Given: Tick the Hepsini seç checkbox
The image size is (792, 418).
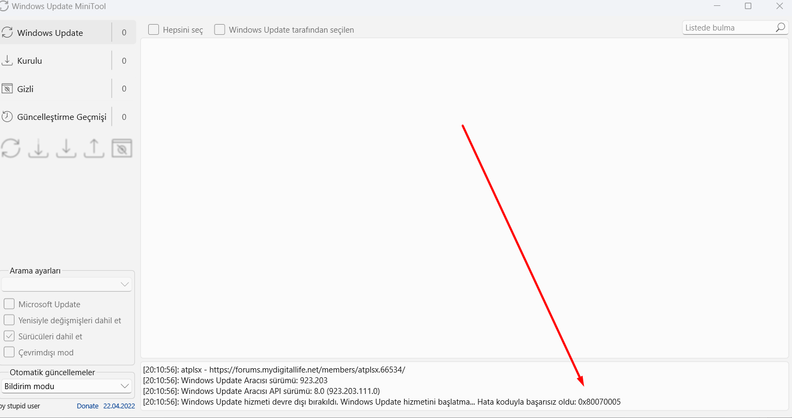Looking at the screenshot, I should click(x=154, y=29).
